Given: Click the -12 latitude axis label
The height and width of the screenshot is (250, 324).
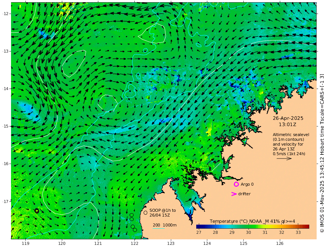Looking at the screenshot, I should point(6,14).
